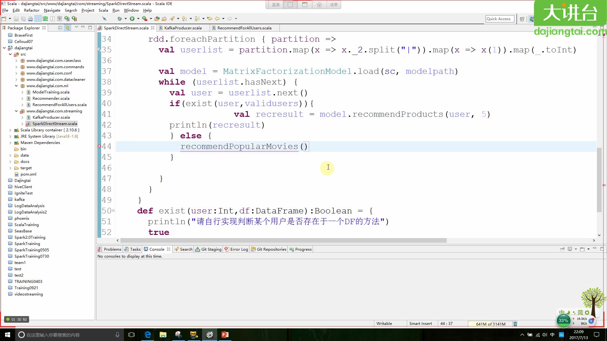Image resolution: width=607 pixels, height=341 pixels.
Task: Expand the www.dajiangtai.com.caseclass package
Action: (16, 61)
